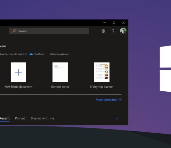Focus the Search input field
The image size is (171, 148).
click(49, 31)
